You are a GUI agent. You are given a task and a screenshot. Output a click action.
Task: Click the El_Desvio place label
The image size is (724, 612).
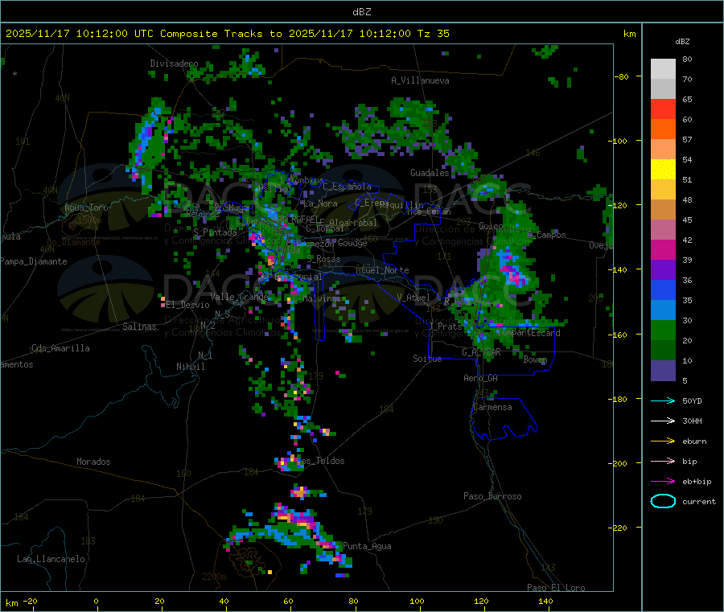[x=187, y=305]
